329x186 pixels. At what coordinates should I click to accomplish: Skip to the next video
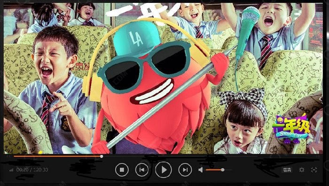click(185, 170)
